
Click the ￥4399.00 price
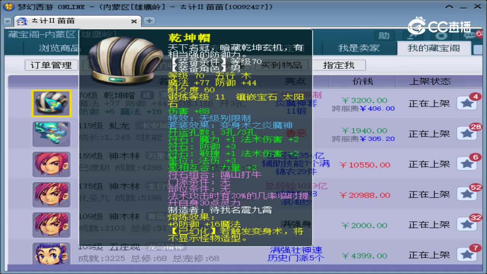pyautogui.click(x=364, y=256)
